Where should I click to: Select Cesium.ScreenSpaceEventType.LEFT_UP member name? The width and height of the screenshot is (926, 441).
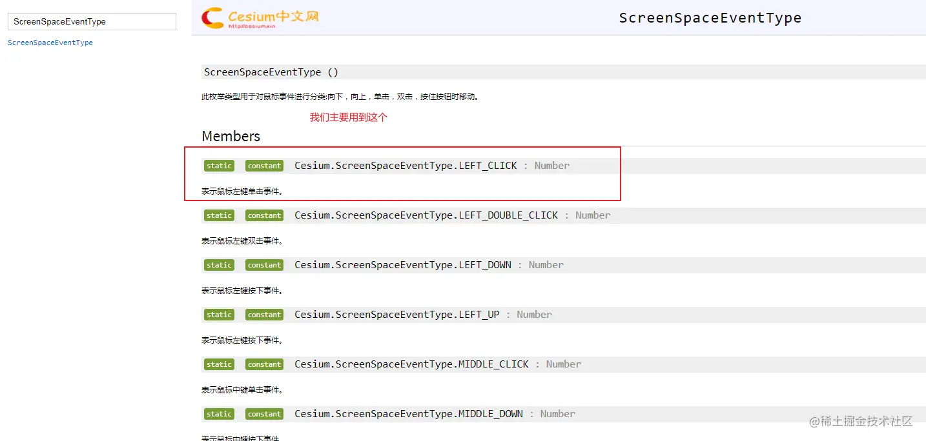[397, 315]
